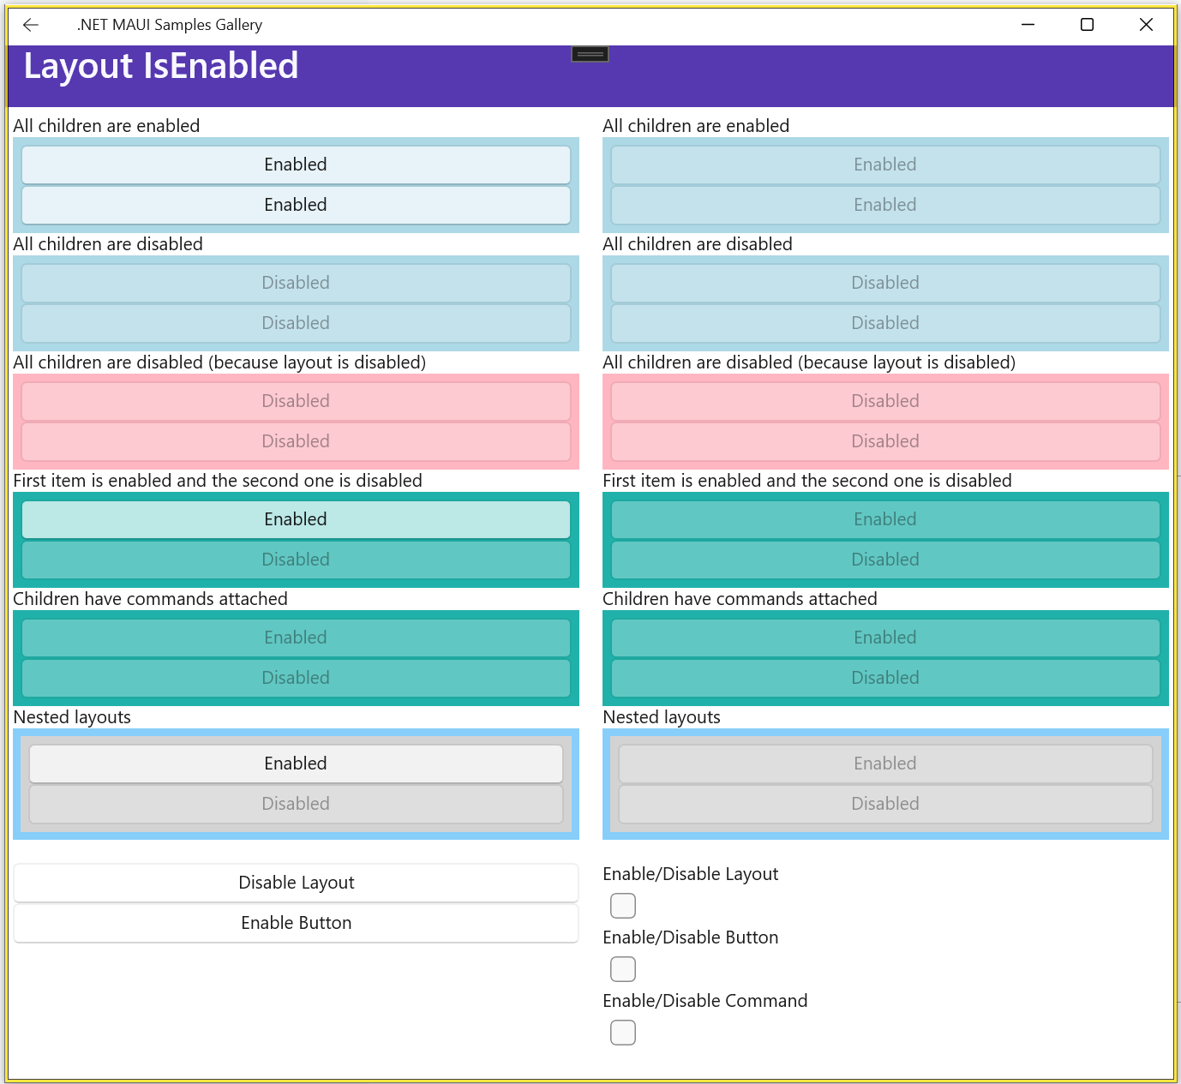Check the Enable/Disable Button checkbox
This screenshot has height=1084, width=1181.
(623, 969)
